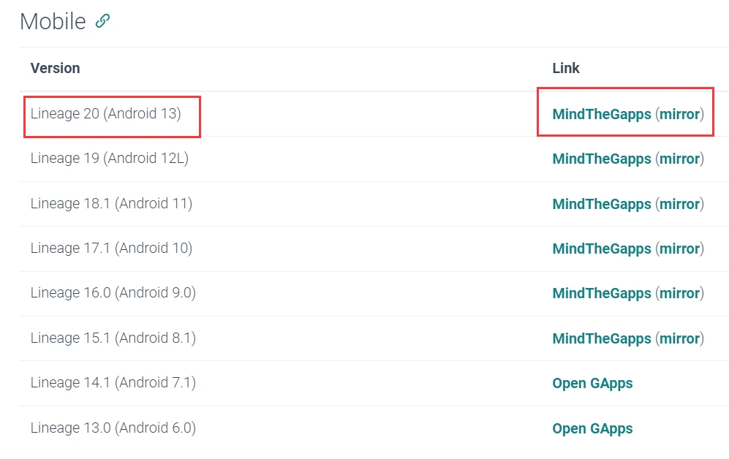Click the anchor link icon beside Mobile heading

click(x=102, y=21)
